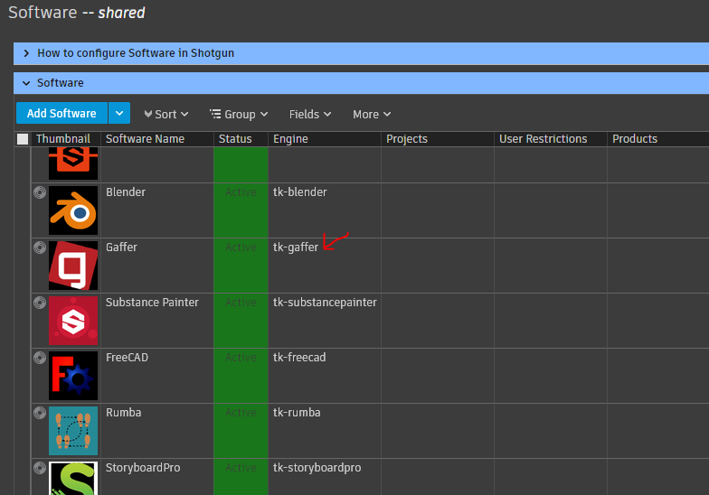Viewport: 709px width, 495px height.
Task: Collapse the Software section
Action: [26, 83]
